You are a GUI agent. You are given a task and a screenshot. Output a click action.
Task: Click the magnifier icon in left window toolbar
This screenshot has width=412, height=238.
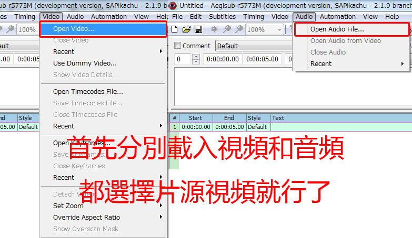coord(10,29)
